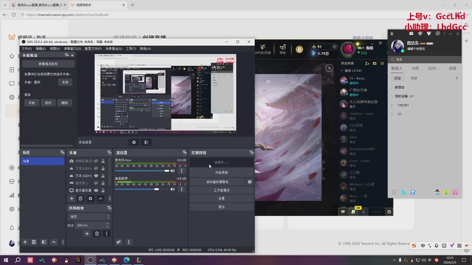Image resolution: width=472 pixels, height=265 pixels.
Task: Click the Windows Start button
Action: (x=6, y=260)
